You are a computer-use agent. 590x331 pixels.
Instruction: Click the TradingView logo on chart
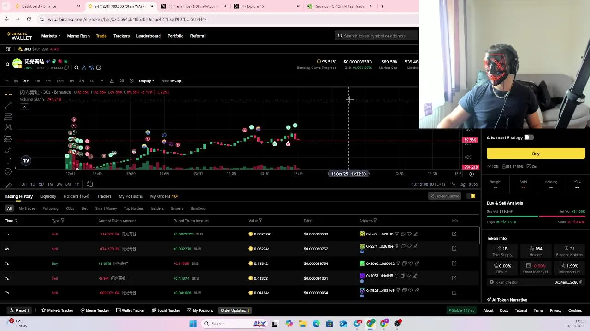[26, 160]
